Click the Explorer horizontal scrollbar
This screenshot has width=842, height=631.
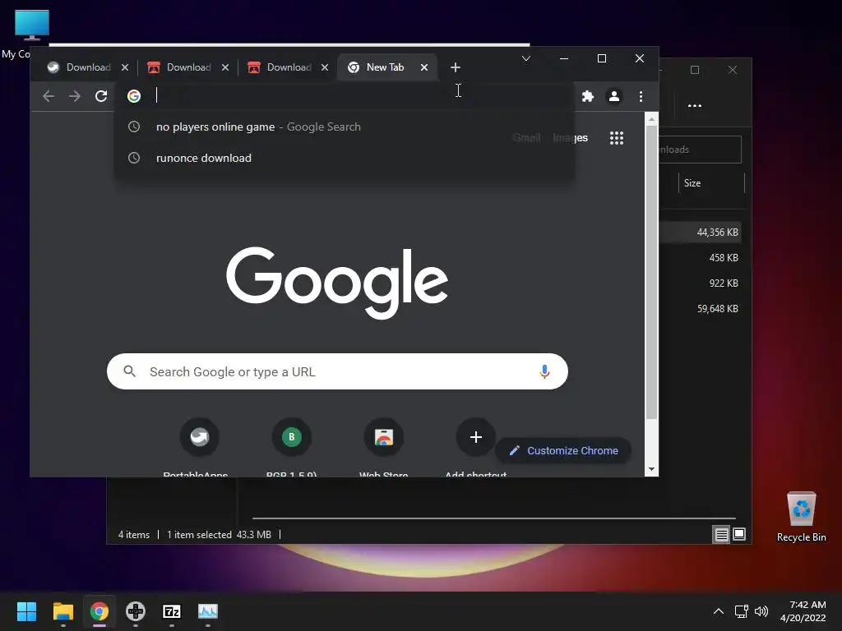point(494,518)
